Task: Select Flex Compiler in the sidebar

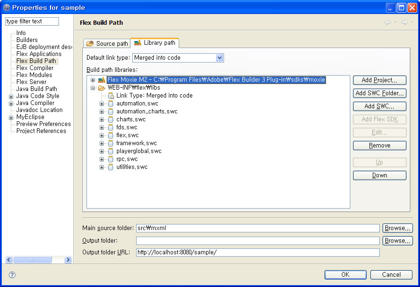Action: [x=35, y=68]
